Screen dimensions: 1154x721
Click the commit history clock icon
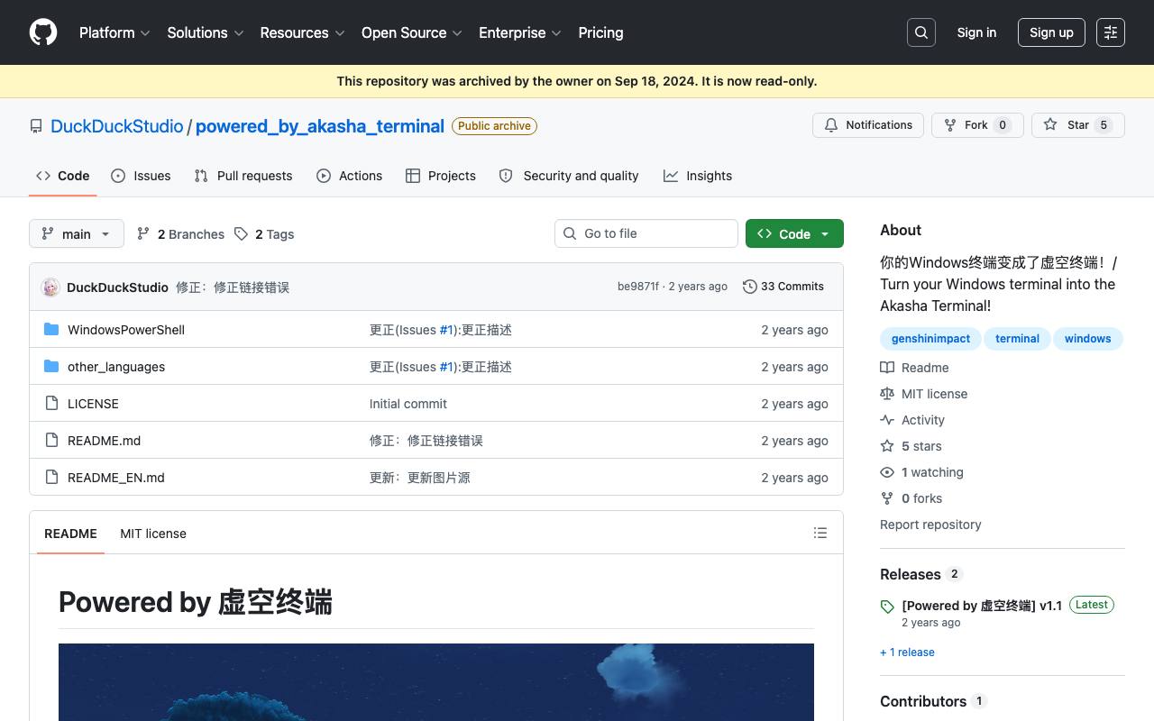pyautogui.click(x=749, y=287)
